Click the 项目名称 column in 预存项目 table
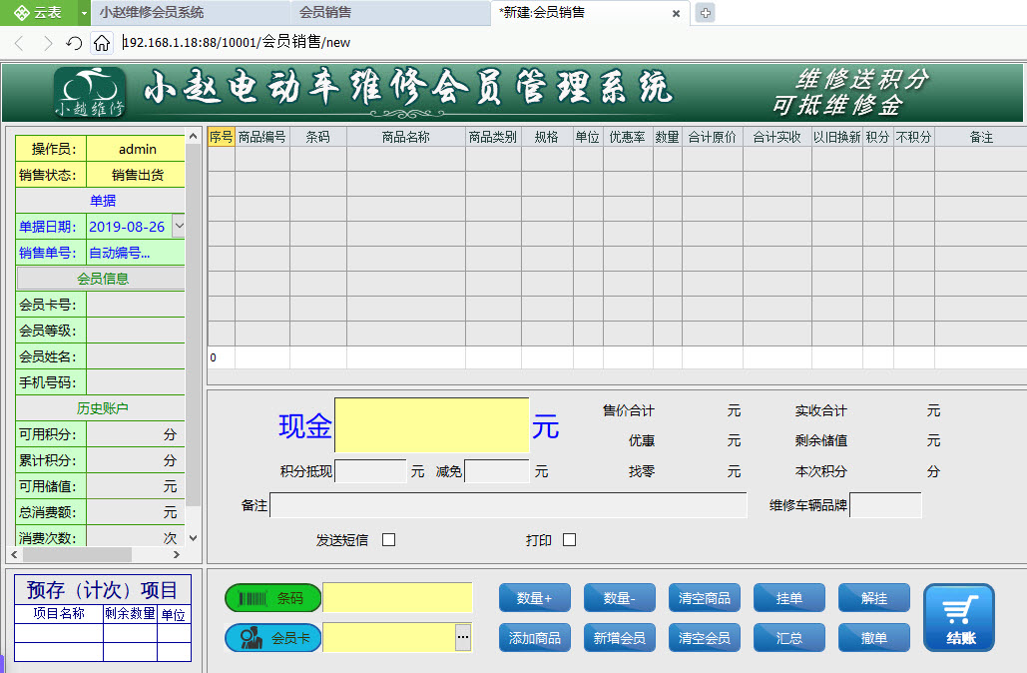Viewport: 1027px width, 673px height. click(59, 613)
